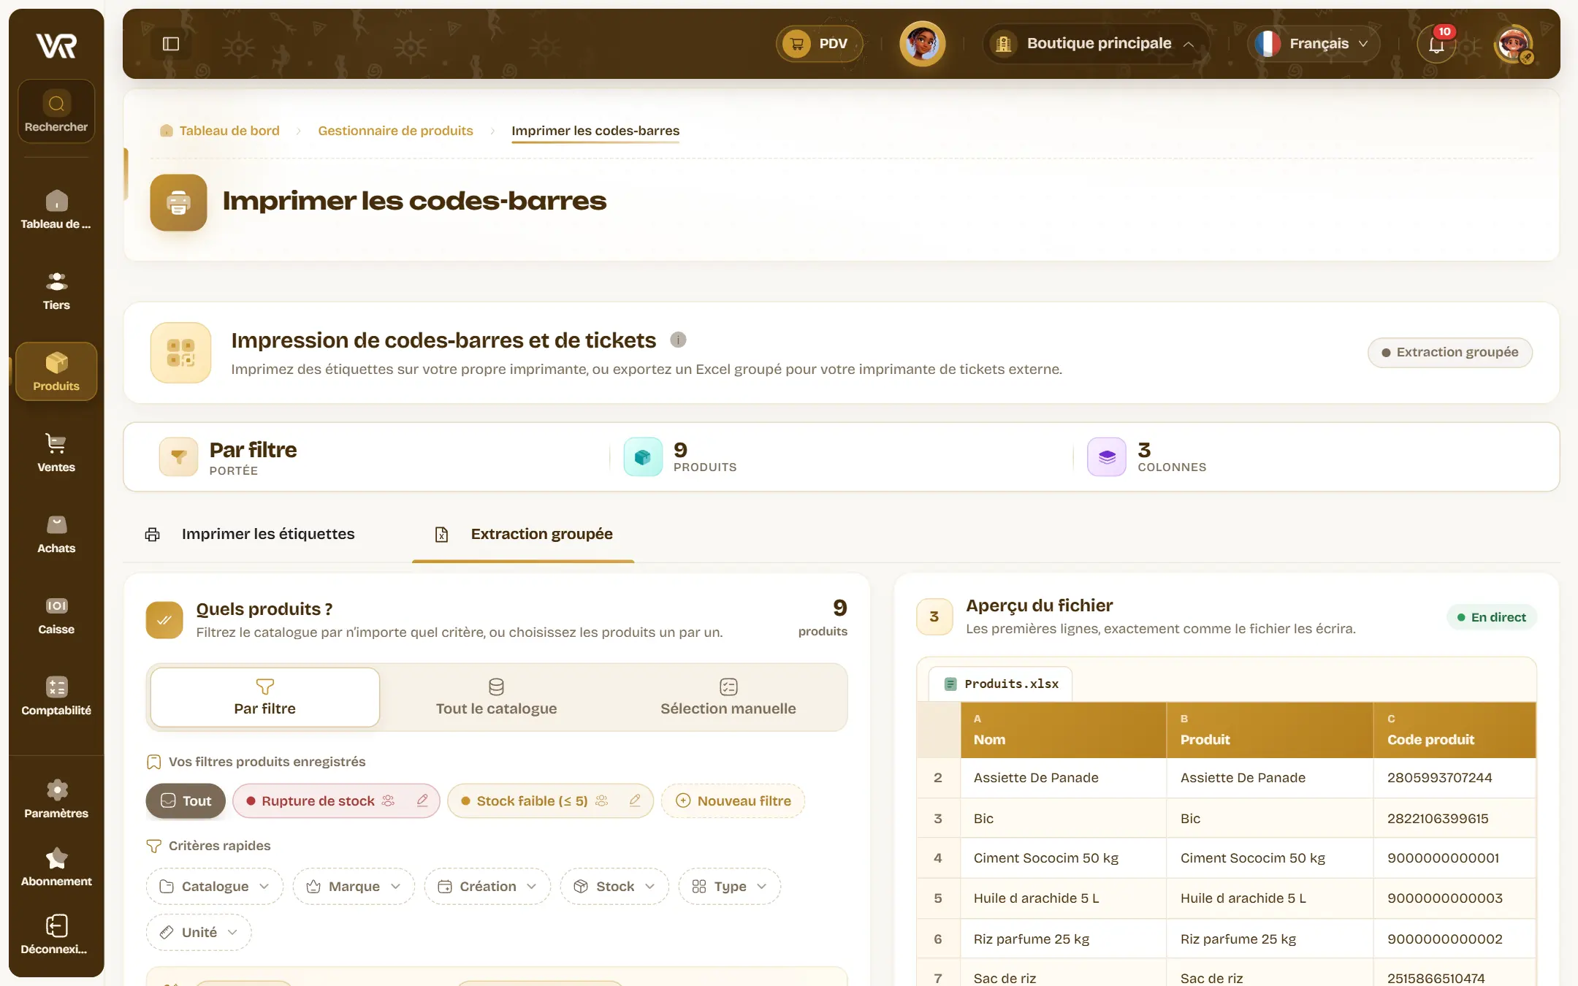Open the Français language dropdown
1578x986 pixels.
tap(1314, 44)
